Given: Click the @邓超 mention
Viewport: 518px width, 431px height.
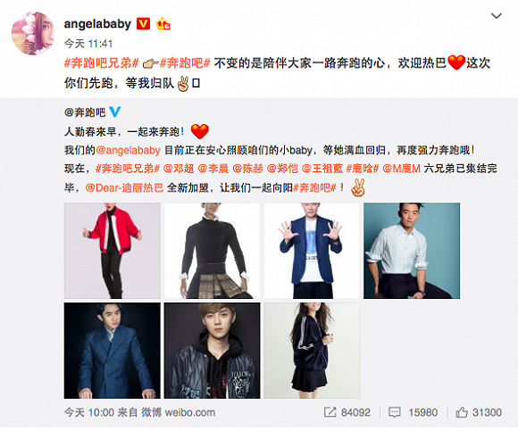Looking at the screenshot, I should (179, 169).
